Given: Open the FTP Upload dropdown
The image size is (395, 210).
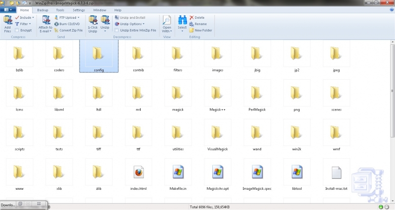Looking at the screenshot, I should [68, 17].
